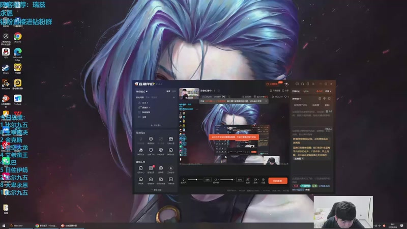Open the hamburger menu in title bar

(313, 84)
